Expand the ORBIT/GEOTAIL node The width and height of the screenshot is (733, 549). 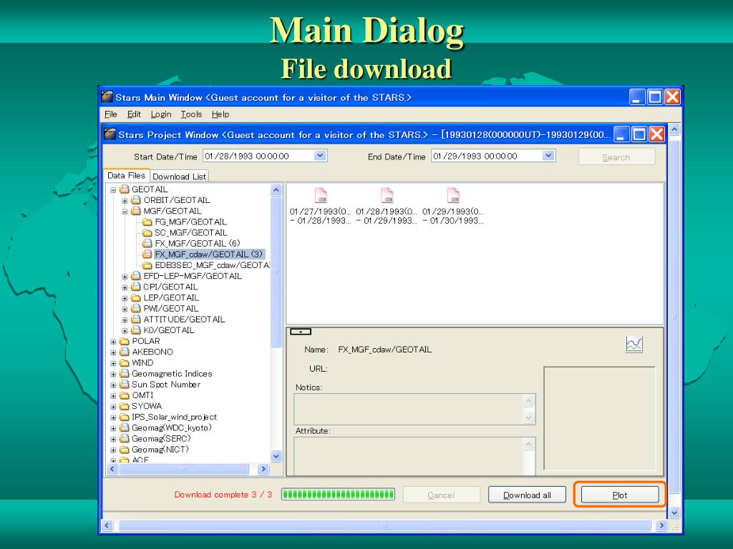[125, 201]
